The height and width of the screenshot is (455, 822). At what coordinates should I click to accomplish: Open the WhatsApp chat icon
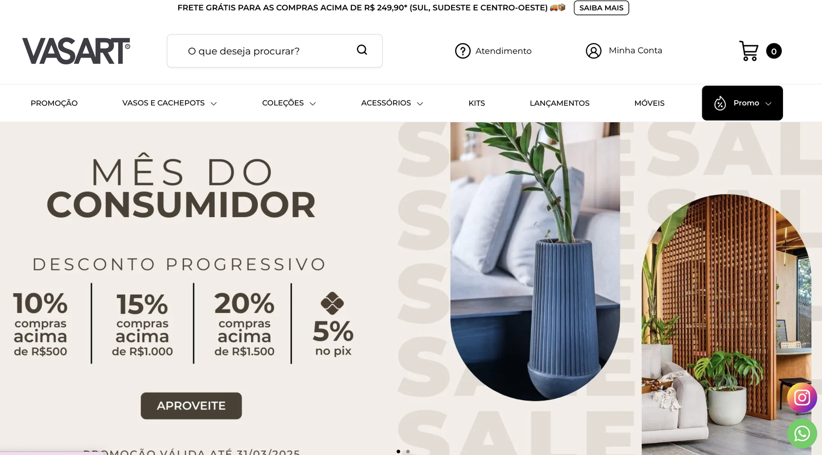tap(802, 433)
